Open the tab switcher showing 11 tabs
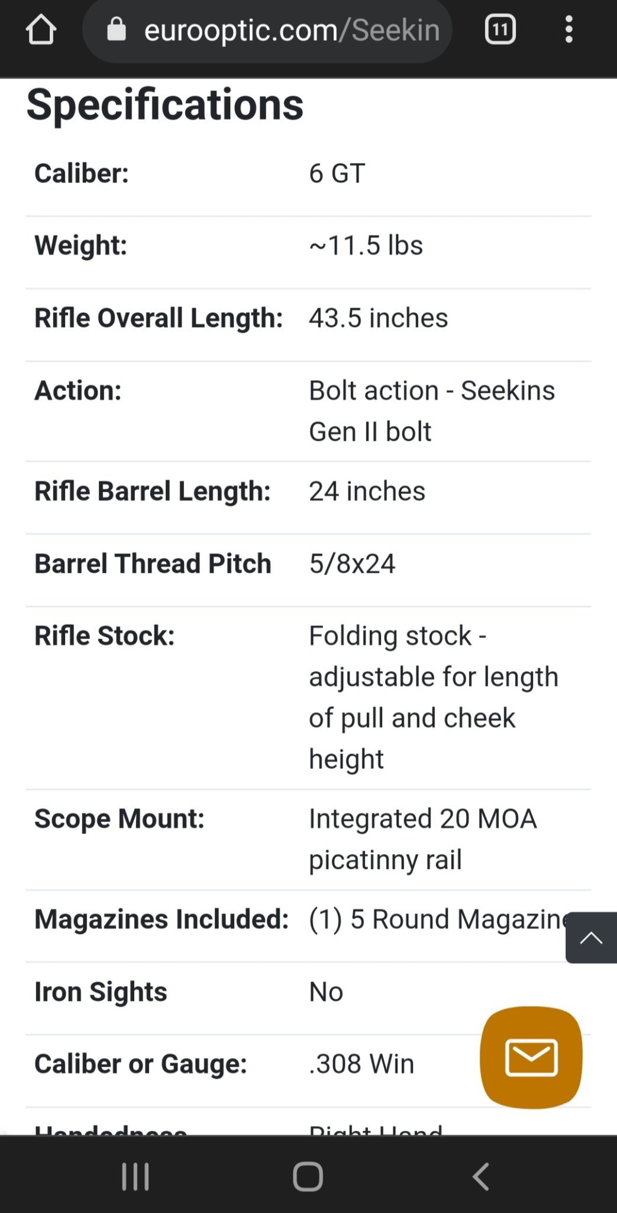 point(500,30)
